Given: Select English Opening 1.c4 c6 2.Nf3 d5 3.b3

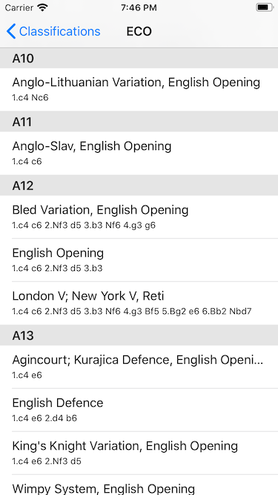Looking at the screenshot, I should tap(139, 260).
